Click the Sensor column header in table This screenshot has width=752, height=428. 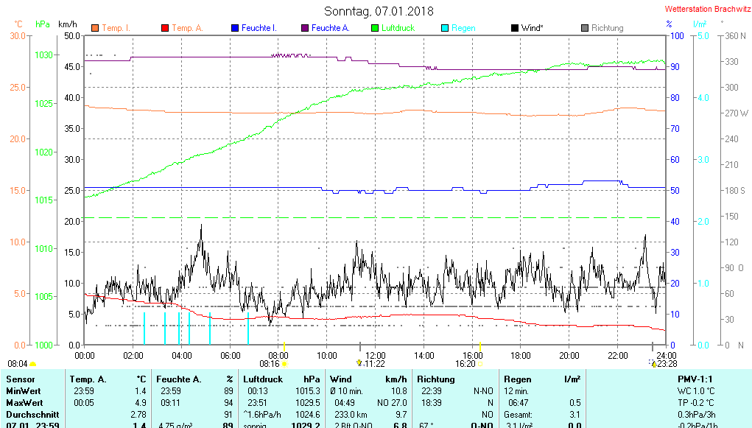click(x=20, y=379)
